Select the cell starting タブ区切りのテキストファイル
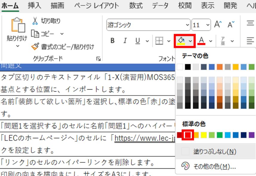 [x=87, y=83]
